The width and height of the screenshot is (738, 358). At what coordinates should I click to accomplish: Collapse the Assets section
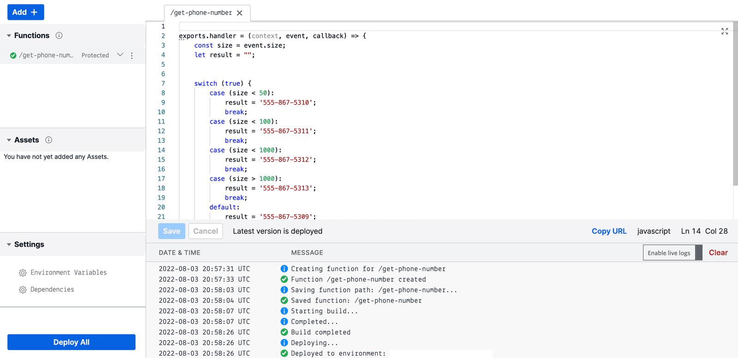coord(9,140)
